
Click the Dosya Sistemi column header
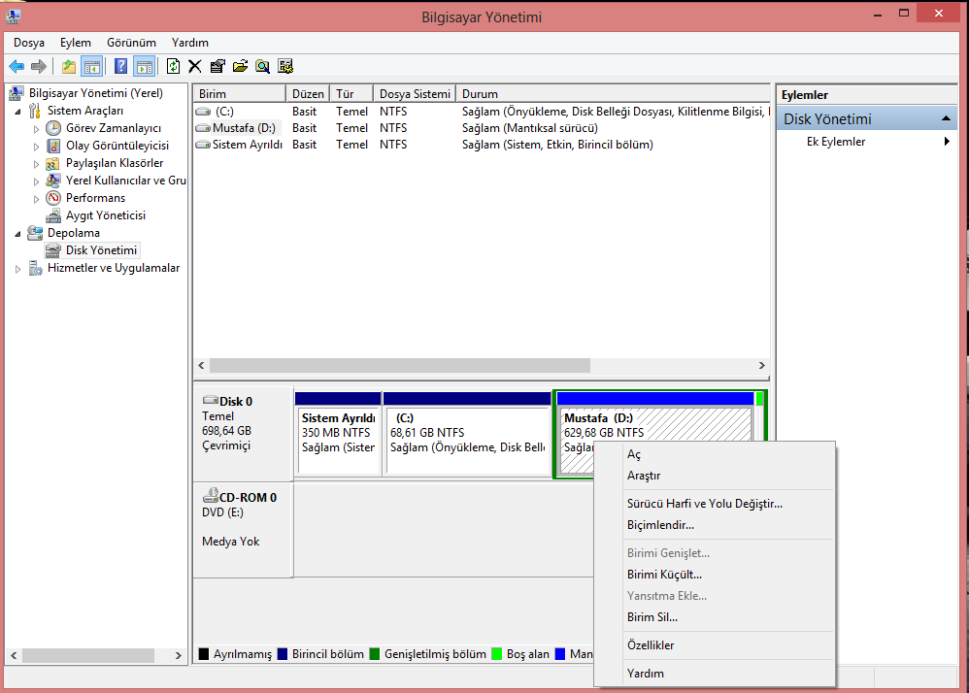click(415, 94)
